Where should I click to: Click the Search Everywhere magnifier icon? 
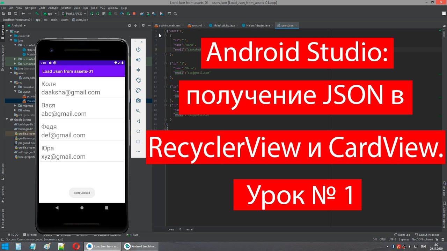coord(175,14)
